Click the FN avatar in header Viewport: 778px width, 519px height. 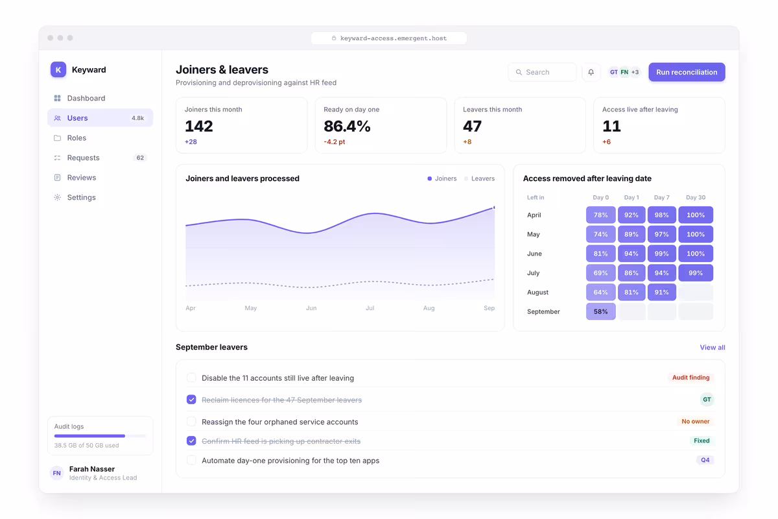click(x=624, y=72)
